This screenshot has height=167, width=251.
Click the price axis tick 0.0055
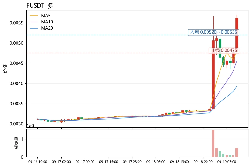click(x=16, y=23)
